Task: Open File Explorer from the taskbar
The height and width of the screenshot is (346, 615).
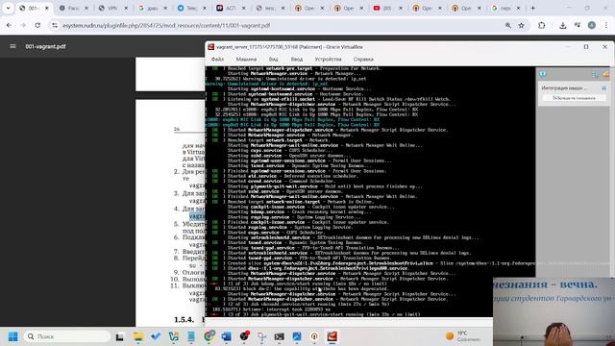Action: 138,336
